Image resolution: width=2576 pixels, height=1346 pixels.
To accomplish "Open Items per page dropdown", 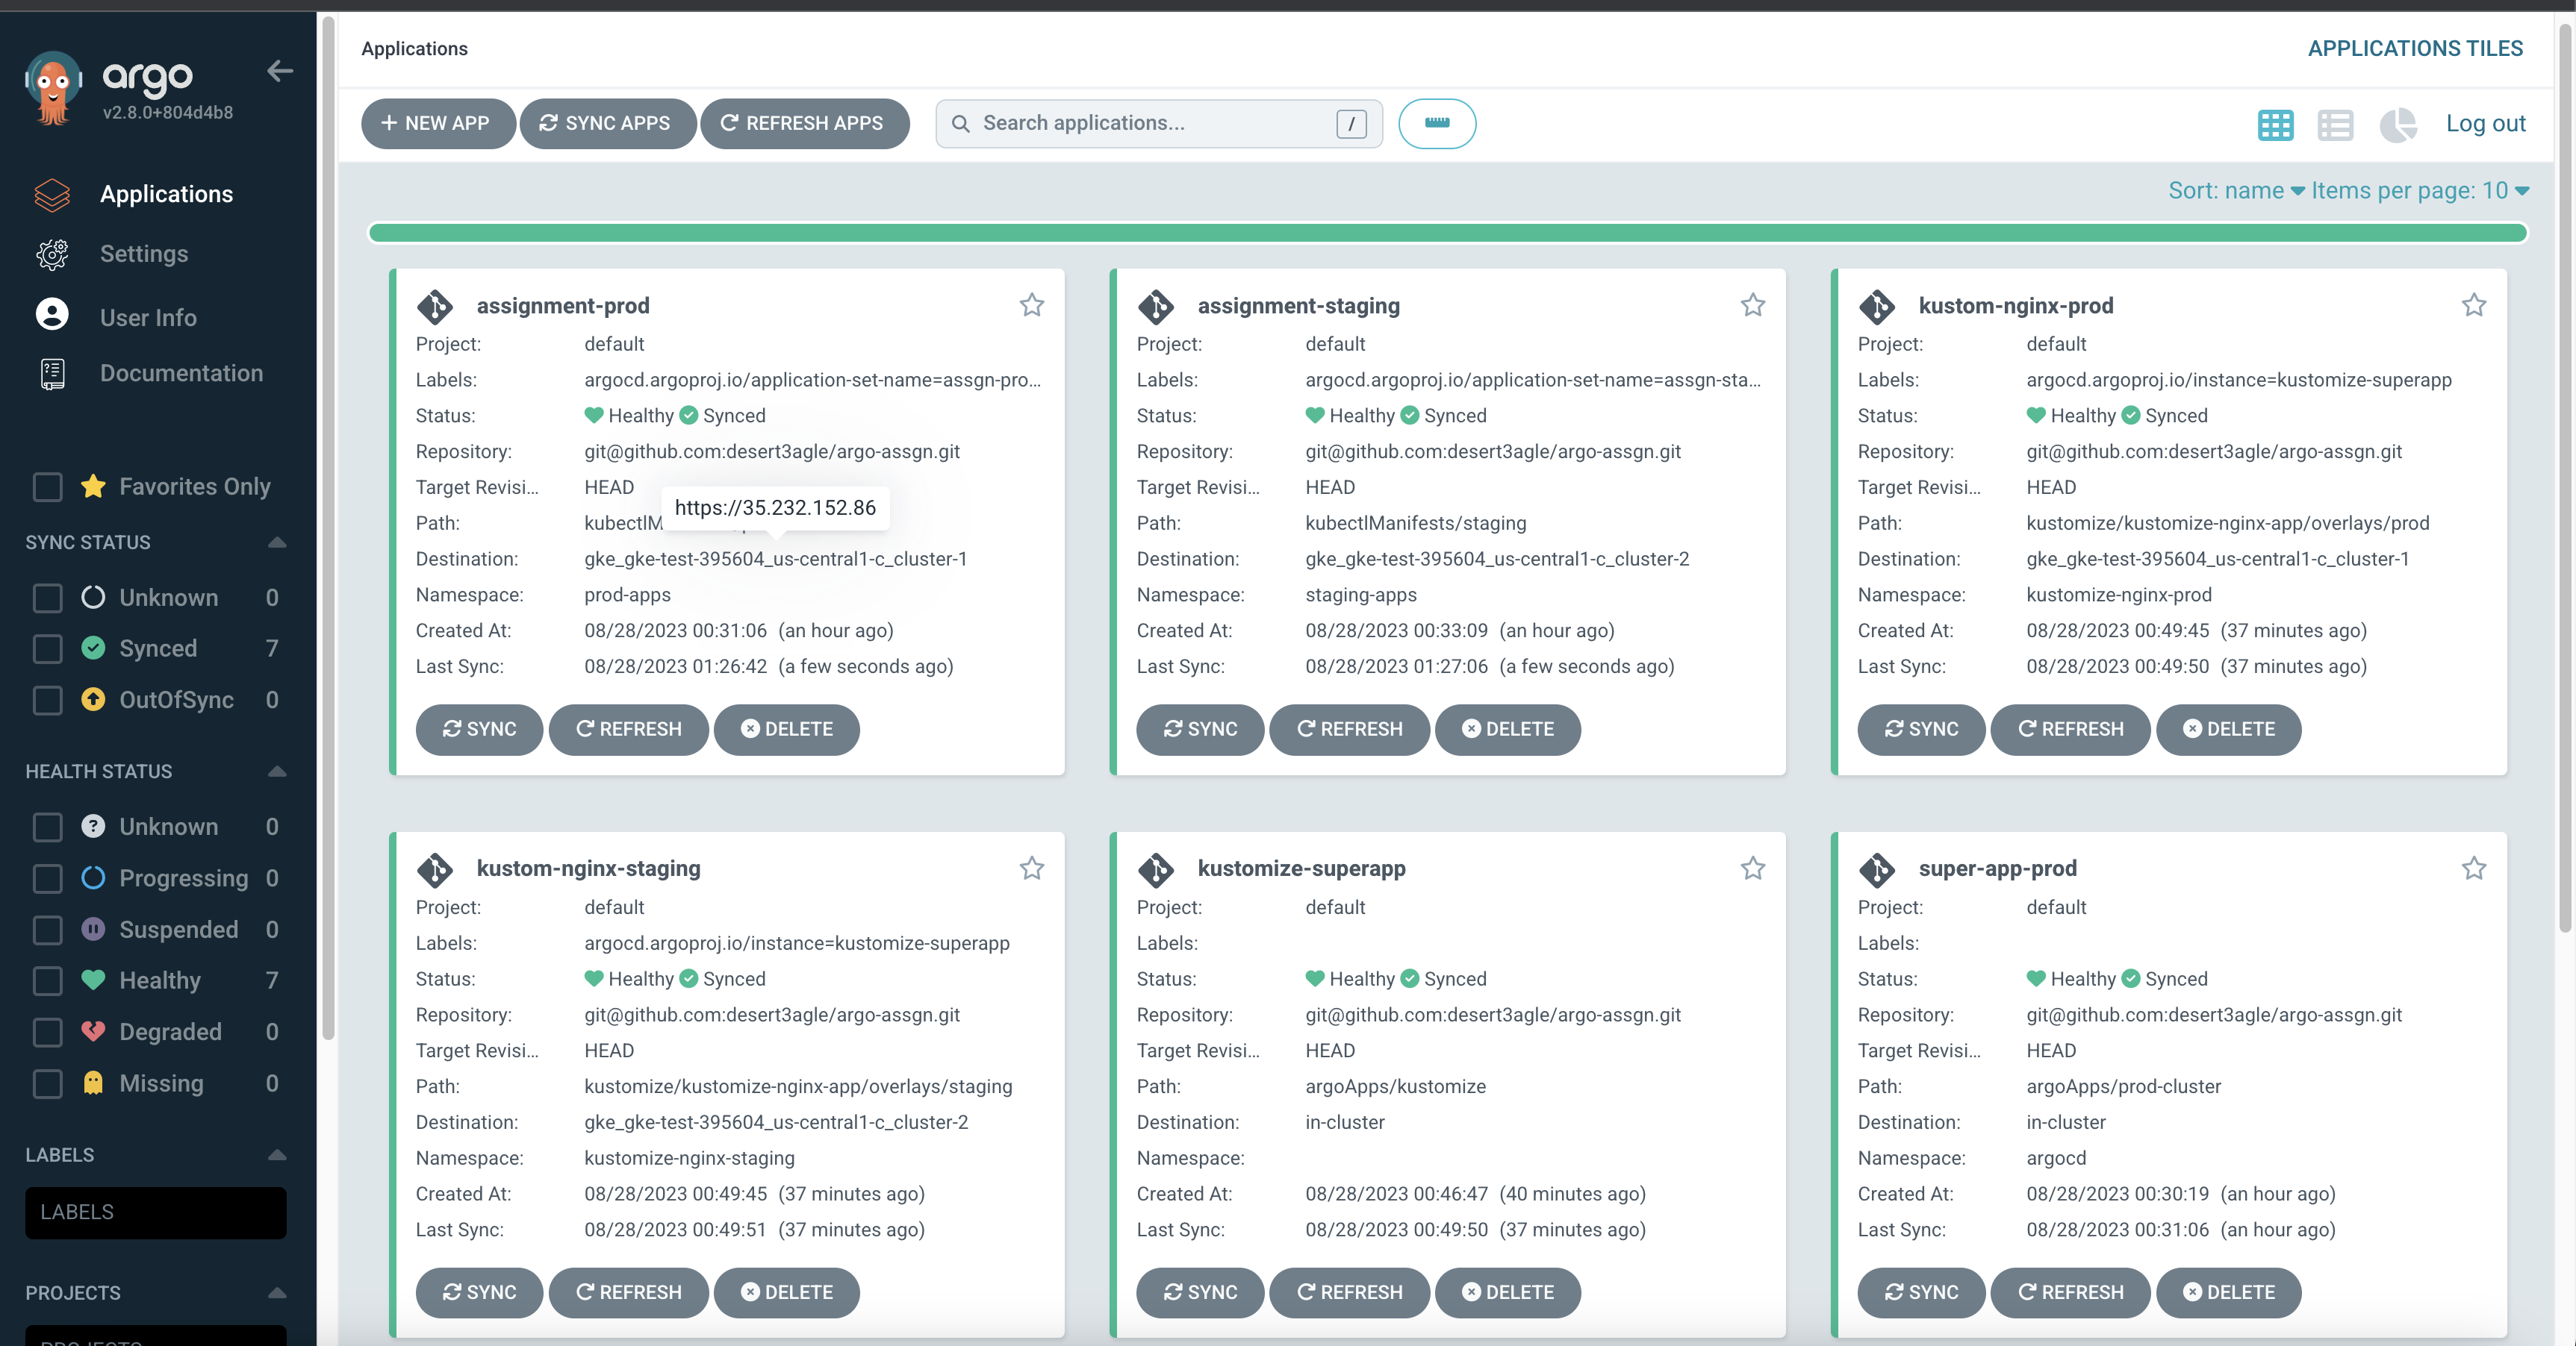I will [2419, 191].
